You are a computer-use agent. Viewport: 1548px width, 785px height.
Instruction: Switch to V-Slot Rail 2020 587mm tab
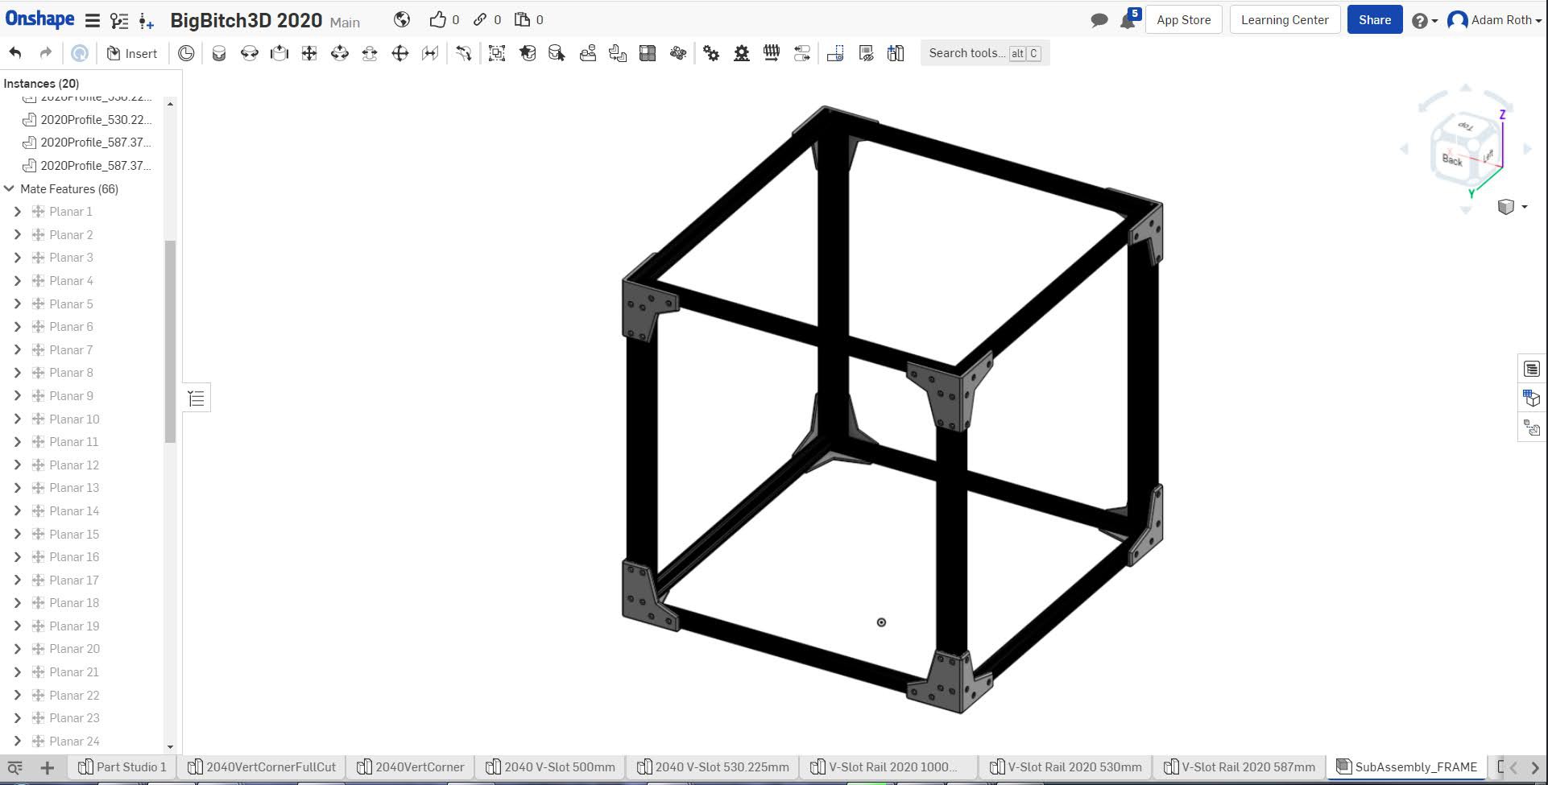[1240, 767]
